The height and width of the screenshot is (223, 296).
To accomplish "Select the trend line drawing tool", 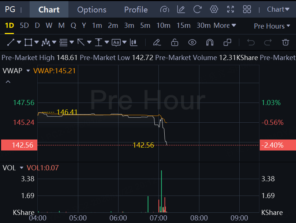I will coord(11,42).
